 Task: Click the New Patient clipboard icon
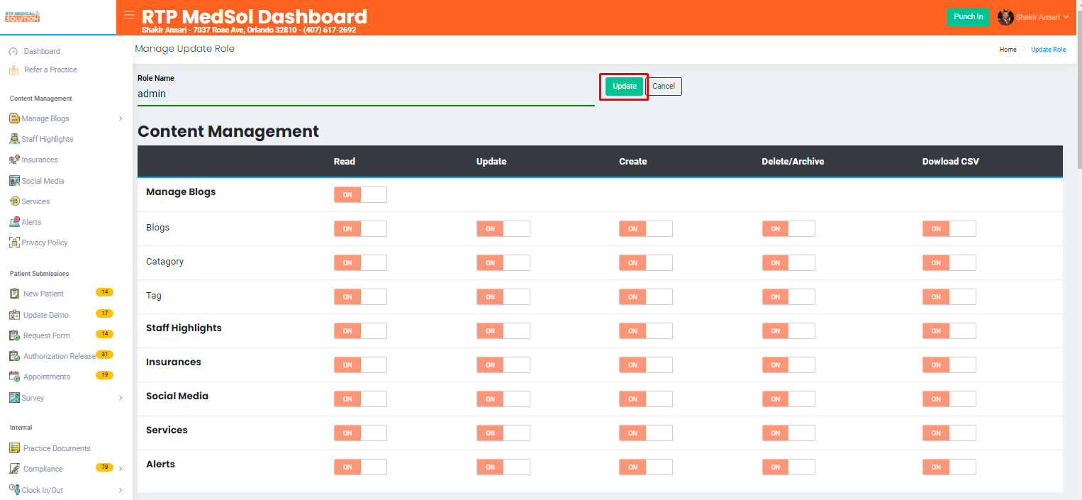tap(14, 294)
